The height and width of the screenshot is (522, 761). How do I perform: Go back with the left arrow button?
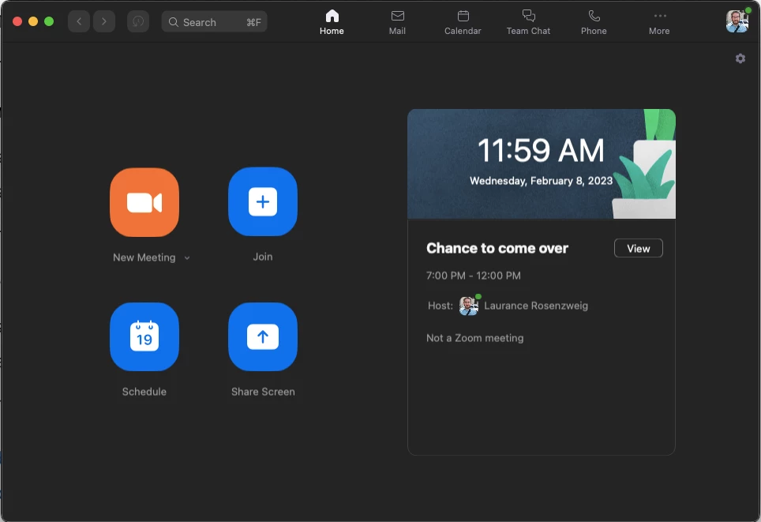coord(79,21)
